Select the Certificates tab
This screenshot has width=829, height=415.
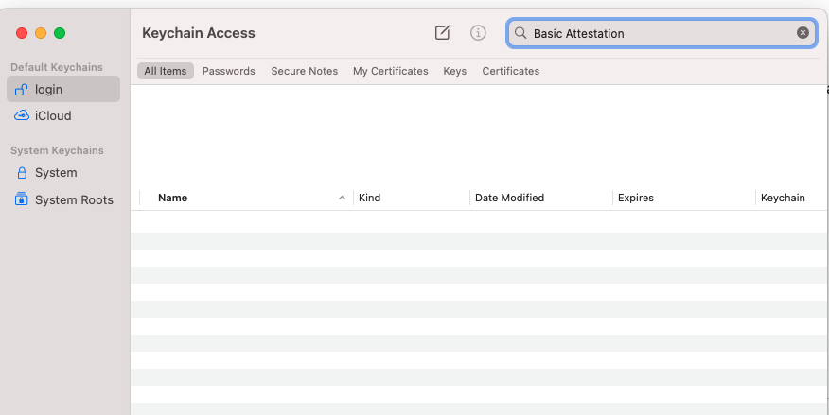click(510, 71)
